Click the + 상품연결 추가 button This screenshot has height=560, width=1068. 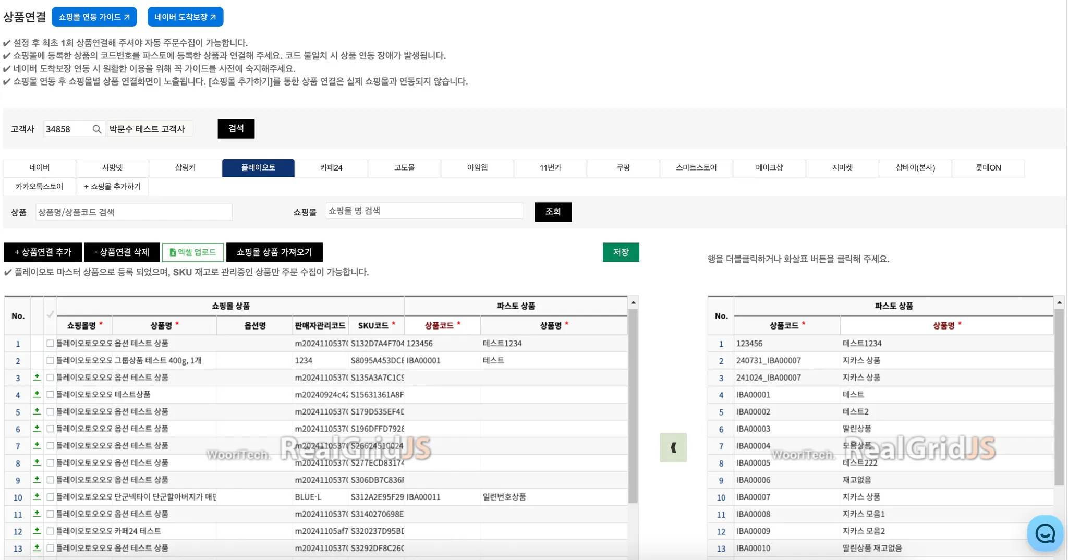(43, 252)
